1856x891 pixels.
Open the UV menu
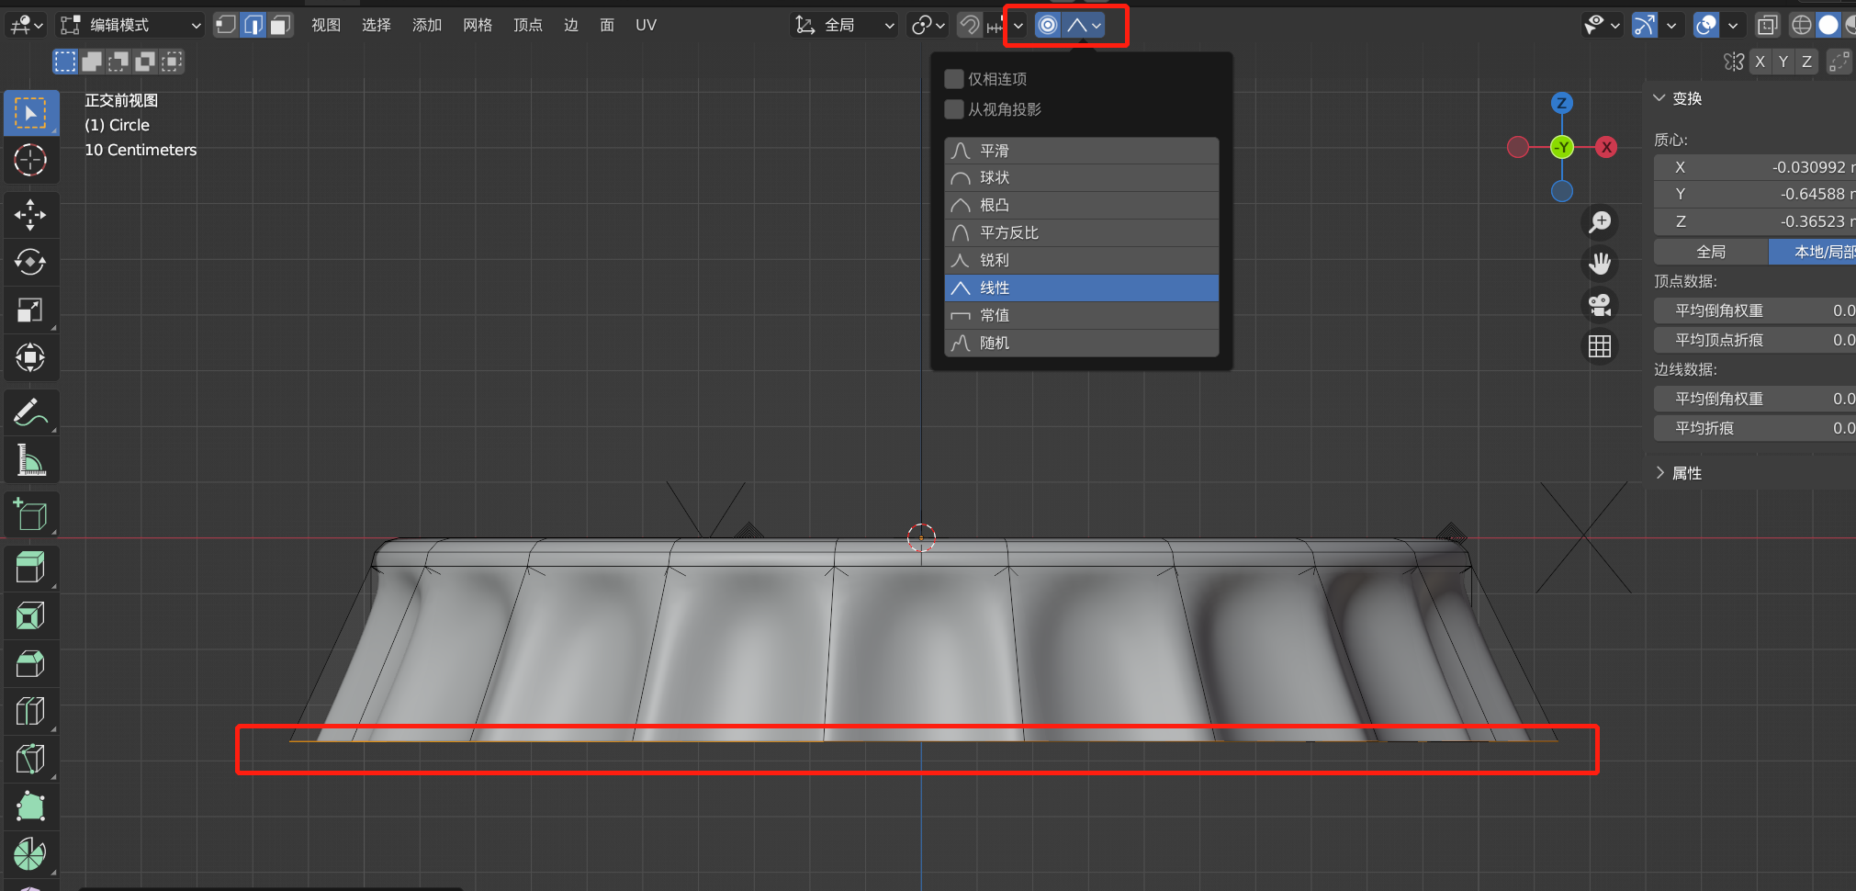point(646,25)
